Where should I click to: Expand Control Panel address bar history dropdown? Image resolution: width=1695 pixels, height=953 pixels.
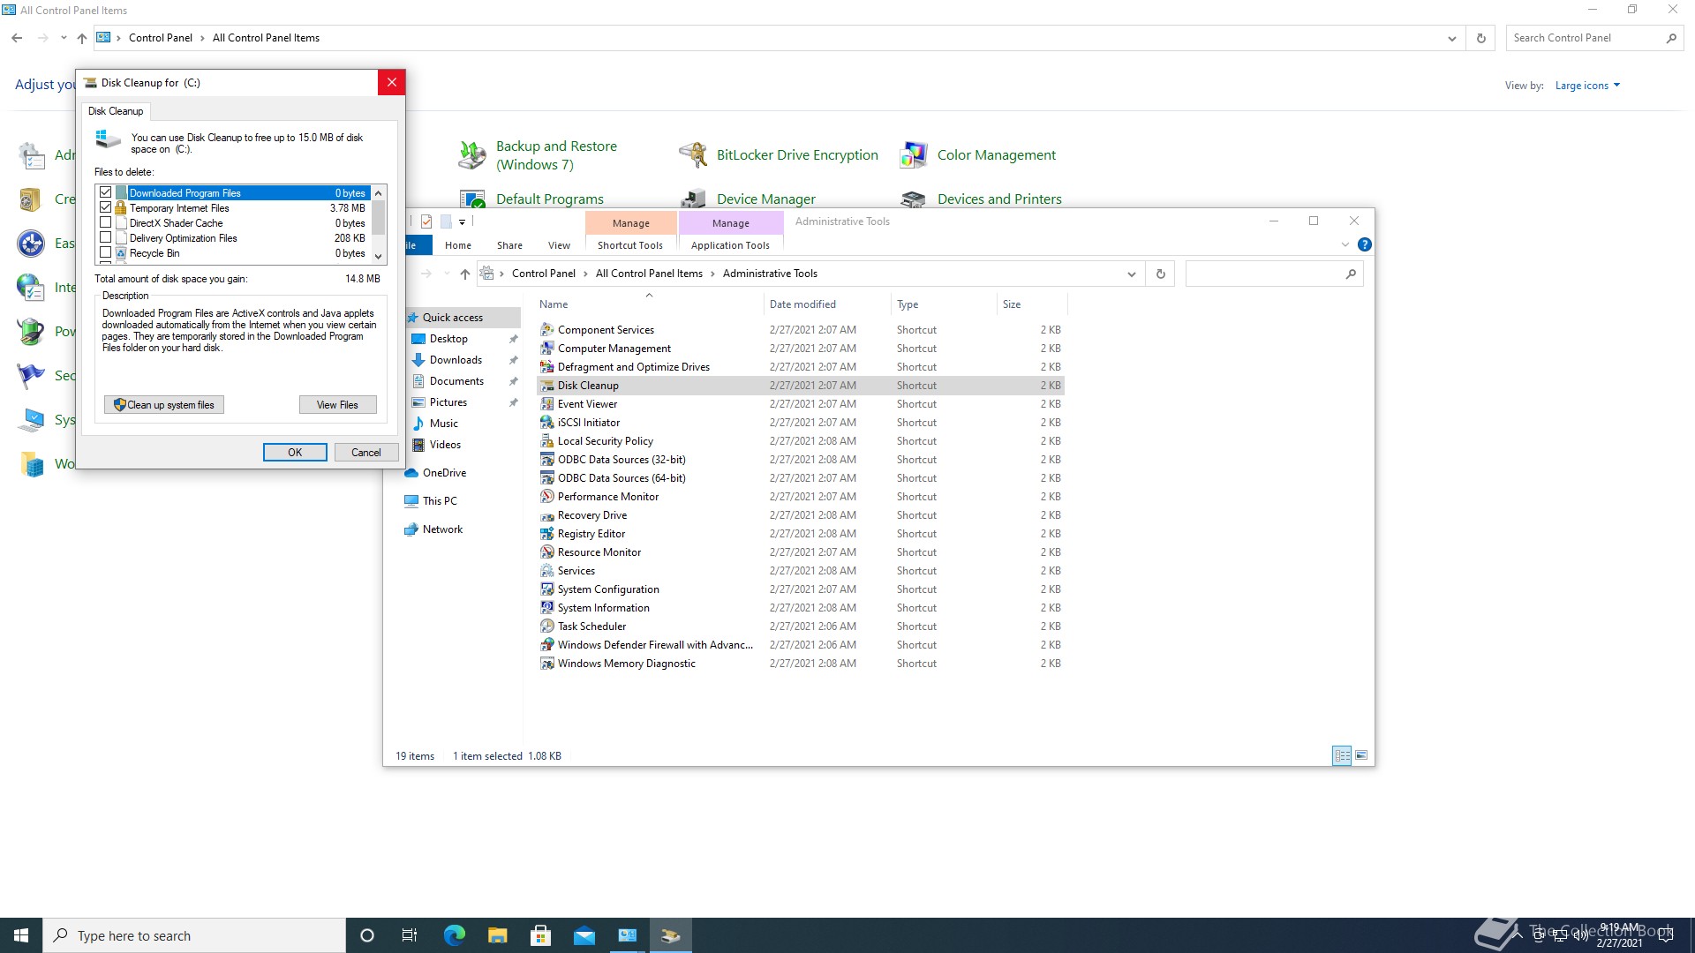point(1451,38)
